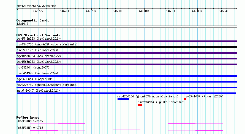Viewport: 245px width, 134px height.
Task: Click the nsv4206759 (gnomADStructuralVariants) label
Action: [47, 85]
